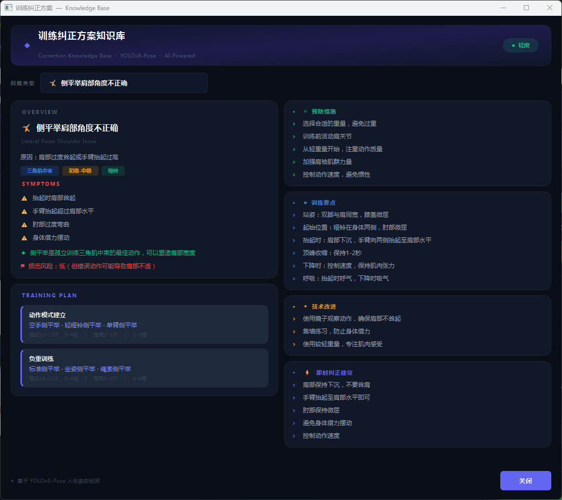This screenshot has width=562, height=500.
Task: Open the 问题类型 selector box
Action: pyautogui.click(x=124, y=83)
